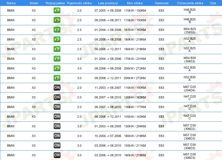Screen dimensions: 222x160
Task: Click the 105kW / 143KM power cell
Action: (135, 116)
